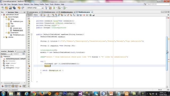The width and height of the screenshot is (170, 96).
Task: Open the Tools menu
Action: point(52,4)
